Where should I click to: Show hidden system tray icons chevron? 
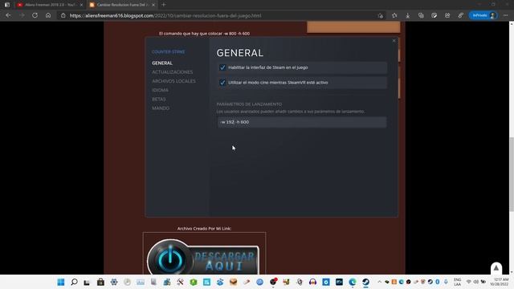click(x=380, y=282)
